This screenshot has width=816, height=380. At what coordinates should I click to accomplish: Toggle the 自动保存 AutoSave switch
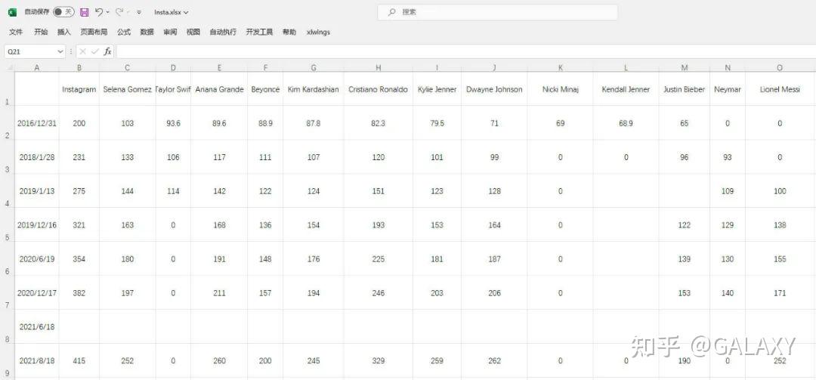coord(63,12)
